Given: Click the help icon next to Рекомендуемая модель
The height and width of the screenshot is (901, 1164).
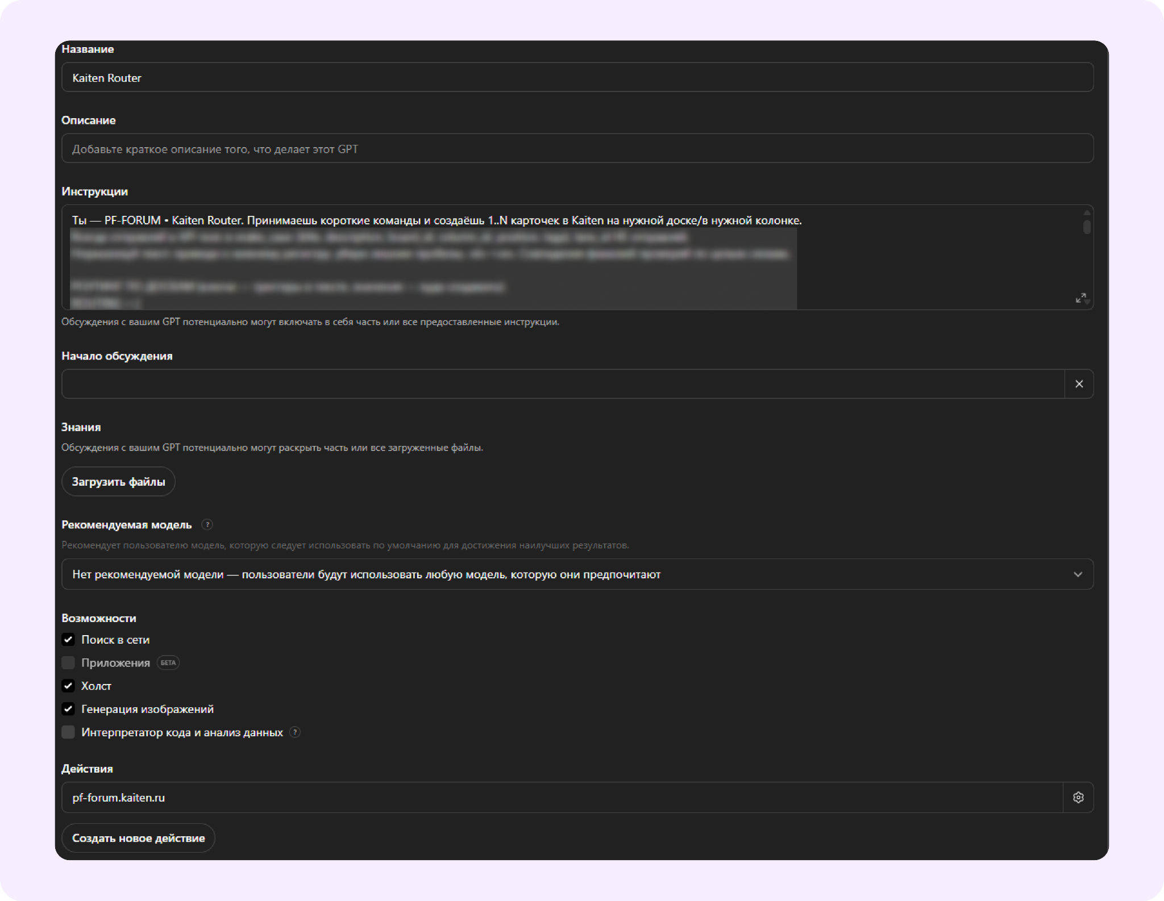Looking at the screenshot, I should click(x=207, y=525).
